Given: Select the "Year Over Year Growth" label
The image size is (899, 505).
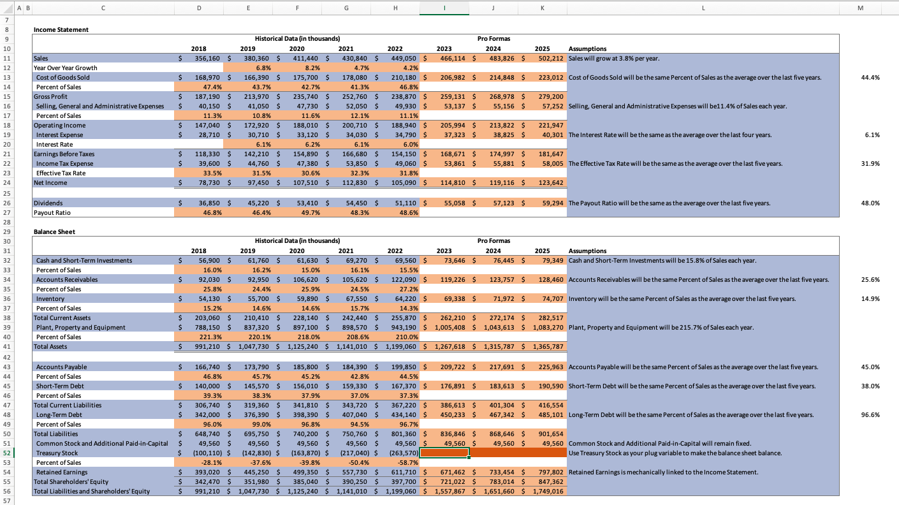Looking at the screenshot, I should click(66, 68).
